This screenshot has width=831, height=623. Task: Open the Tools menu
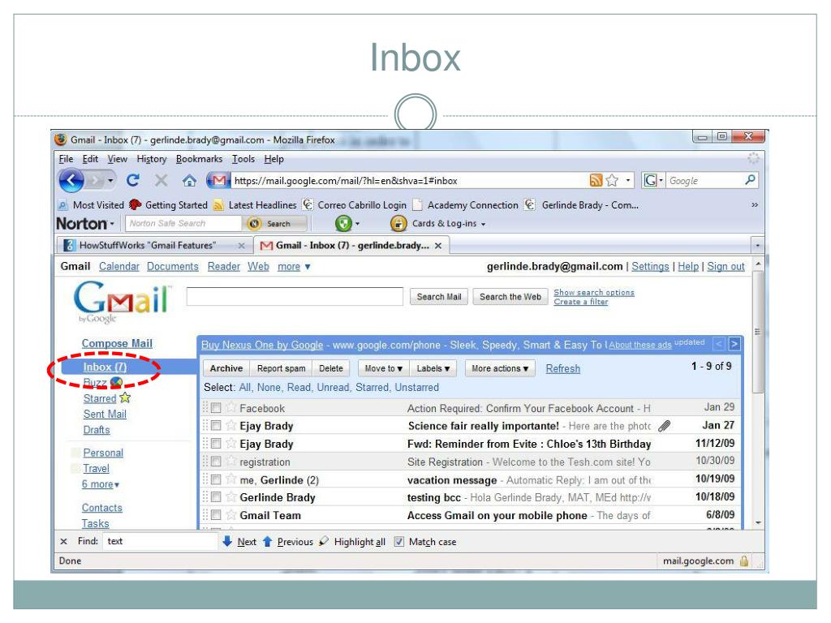point(243,159)
